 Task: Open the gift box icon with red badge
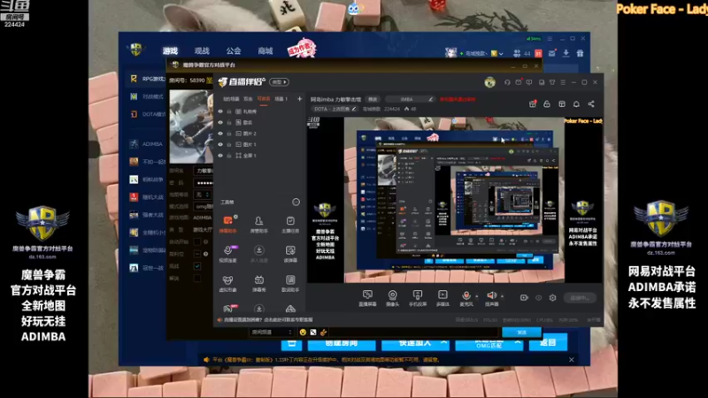click(x=533, y=103)
